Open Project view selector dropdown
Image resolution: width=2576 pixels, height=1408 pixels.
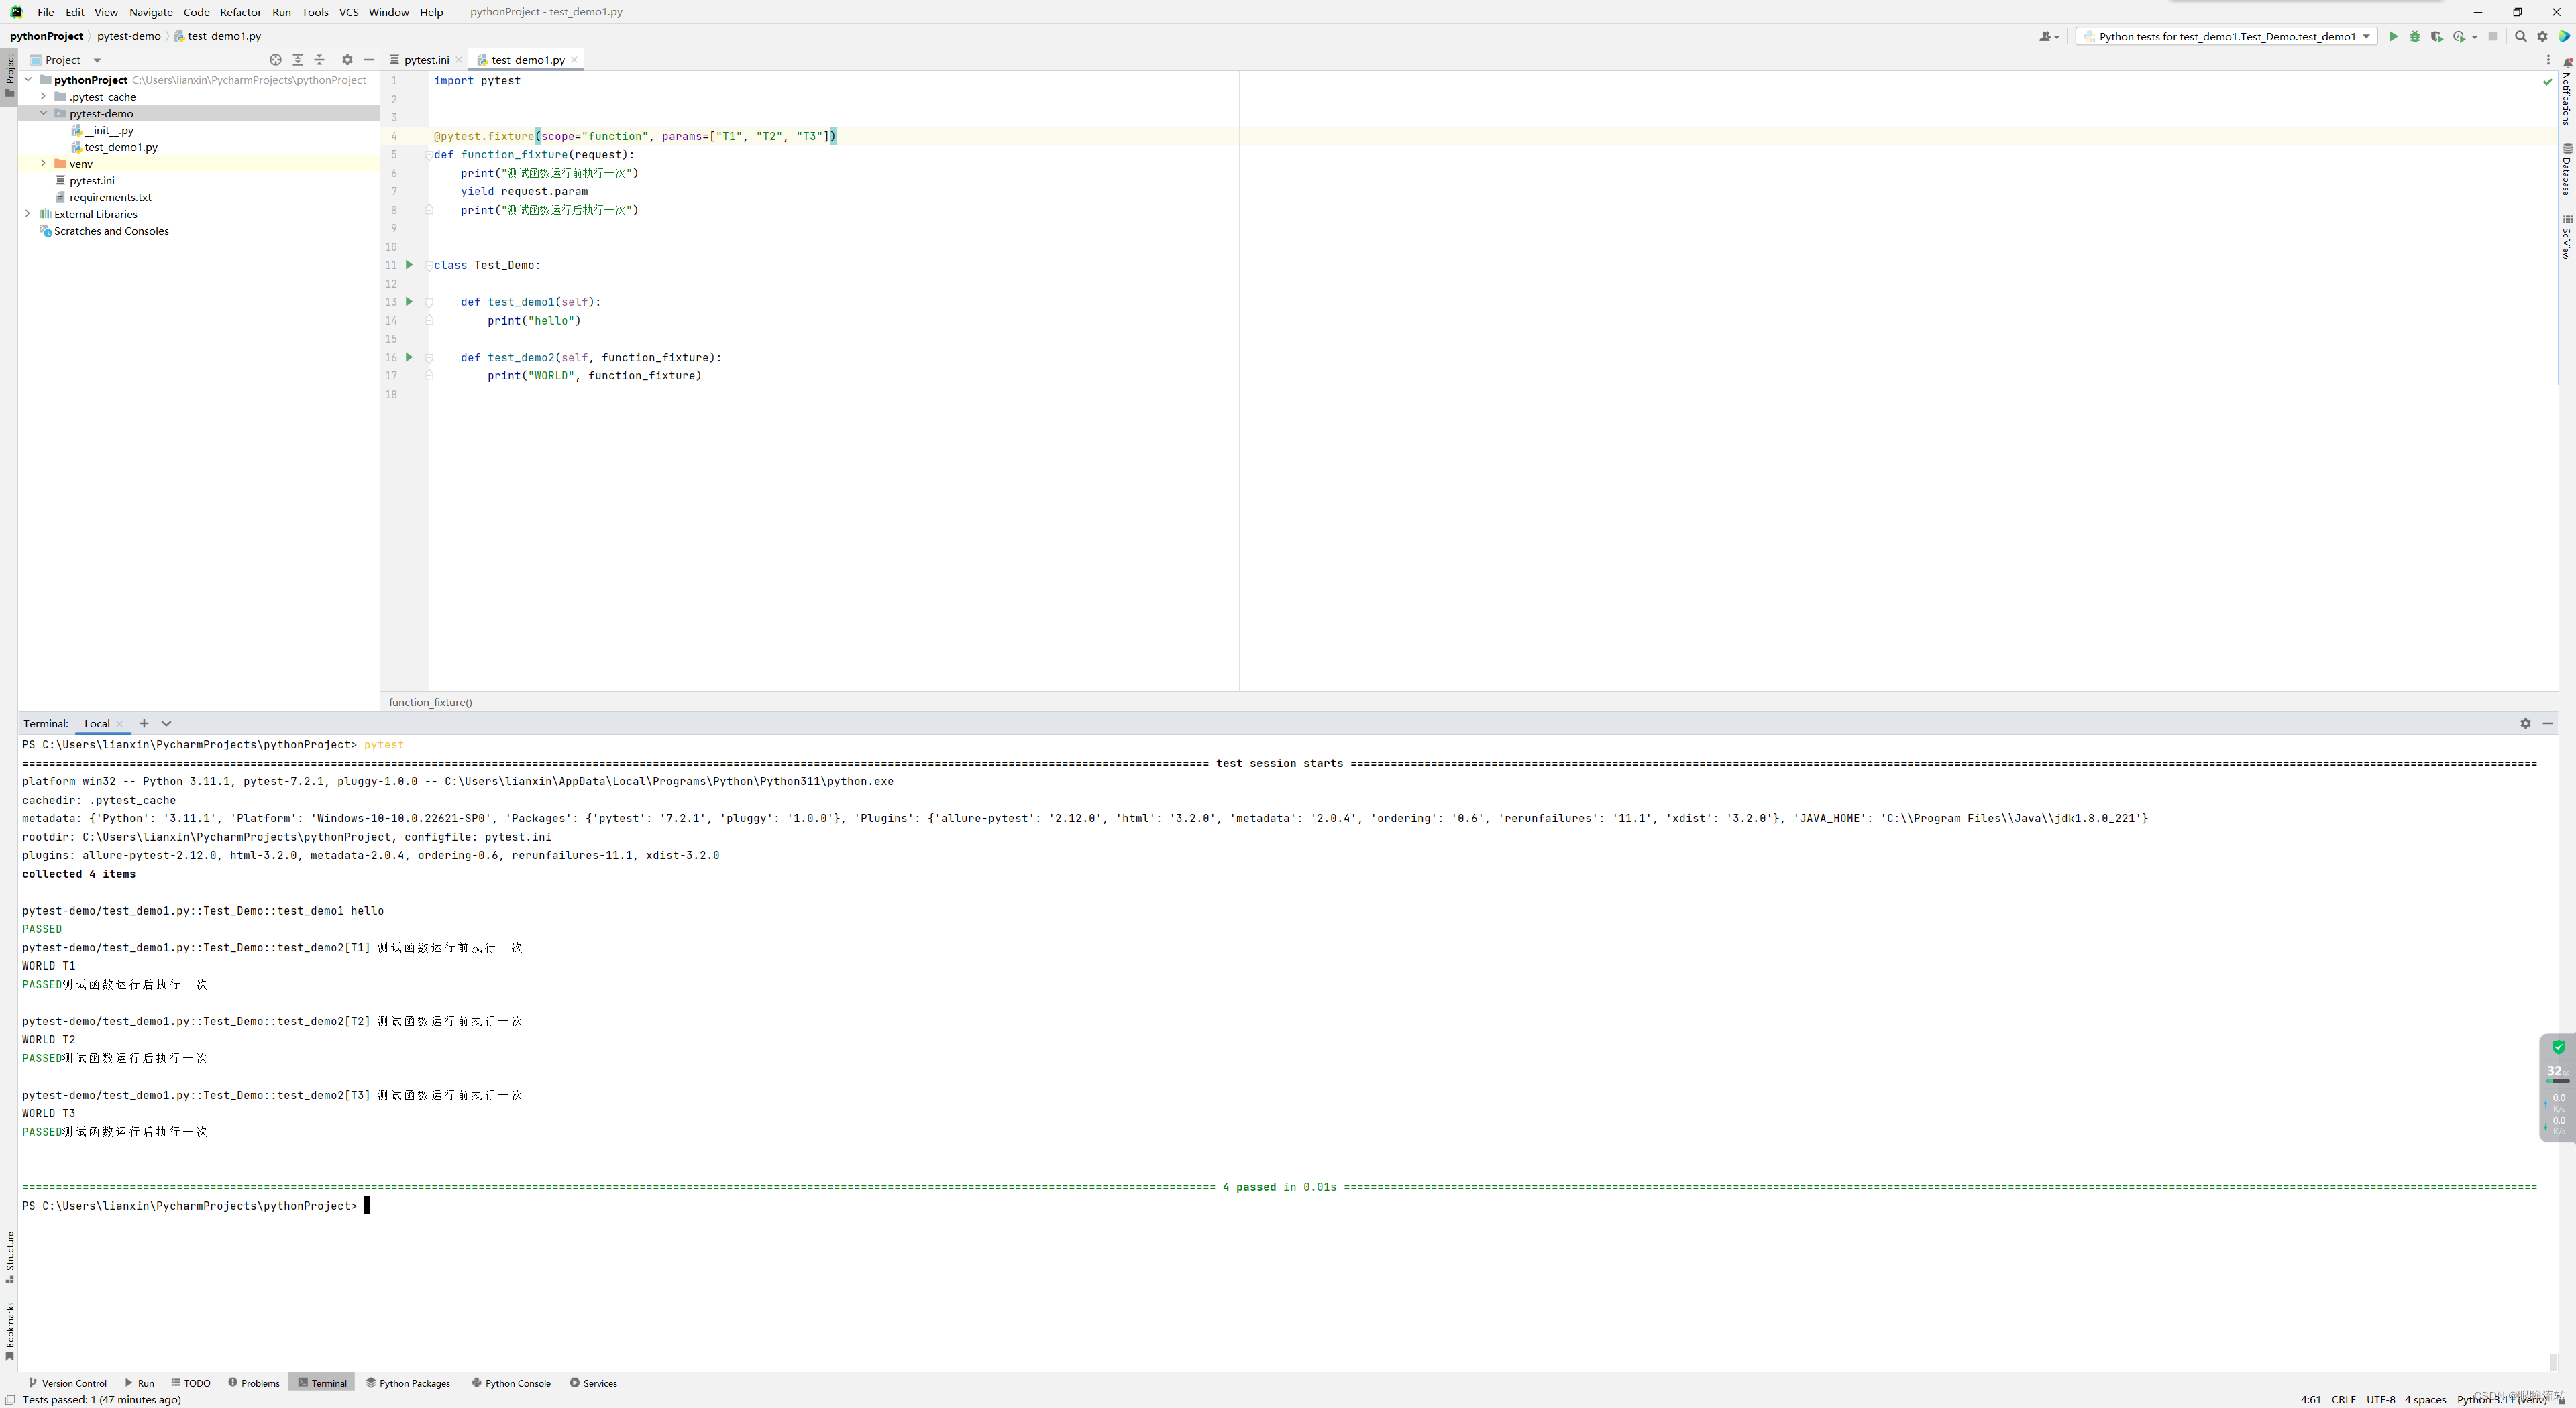[65, 60]
